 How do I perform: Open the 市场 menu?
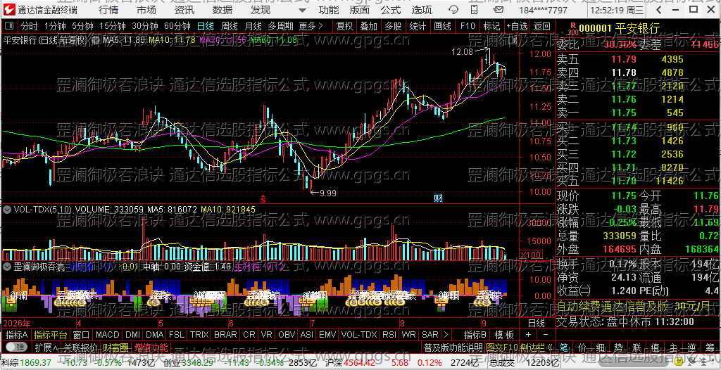click(x=146, y=10)
